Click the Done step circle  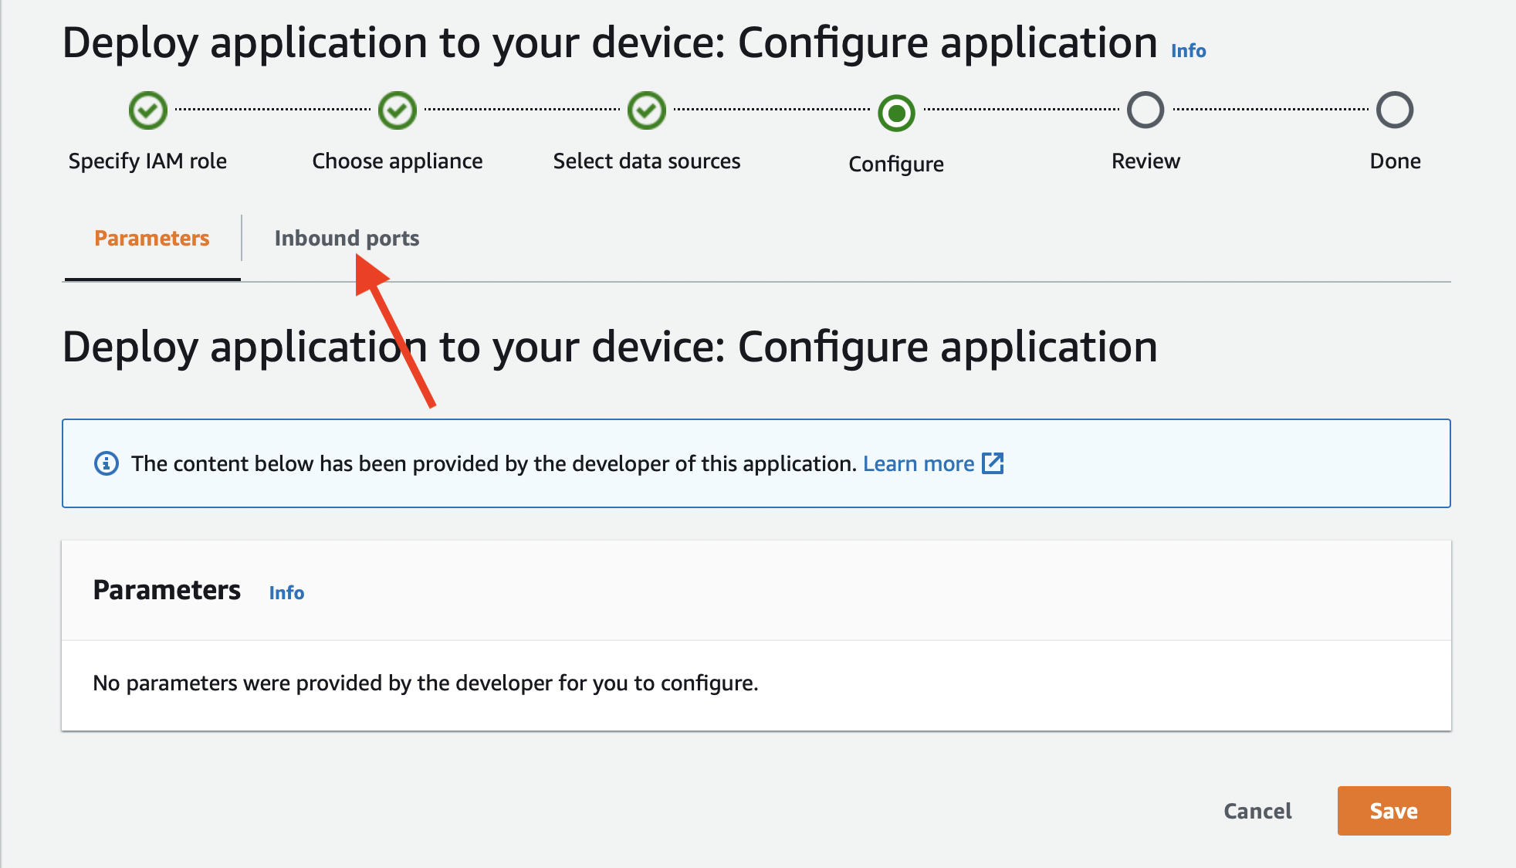(x=1395, y=110)
